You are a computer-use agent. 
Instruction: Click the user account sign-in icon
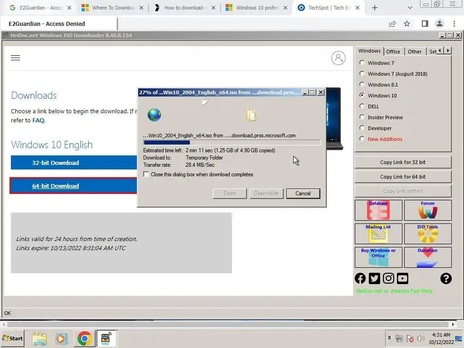point(338,58)
